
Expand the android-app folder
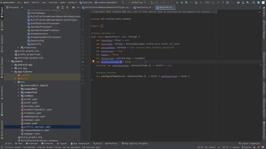point(12,65)
